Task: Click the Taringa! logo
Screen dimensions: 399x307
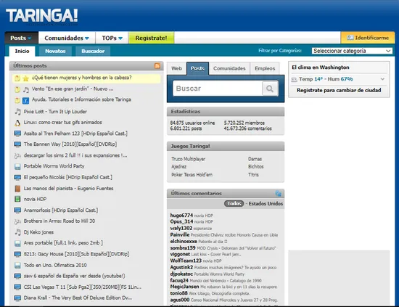Action: (x=42, y=16)
